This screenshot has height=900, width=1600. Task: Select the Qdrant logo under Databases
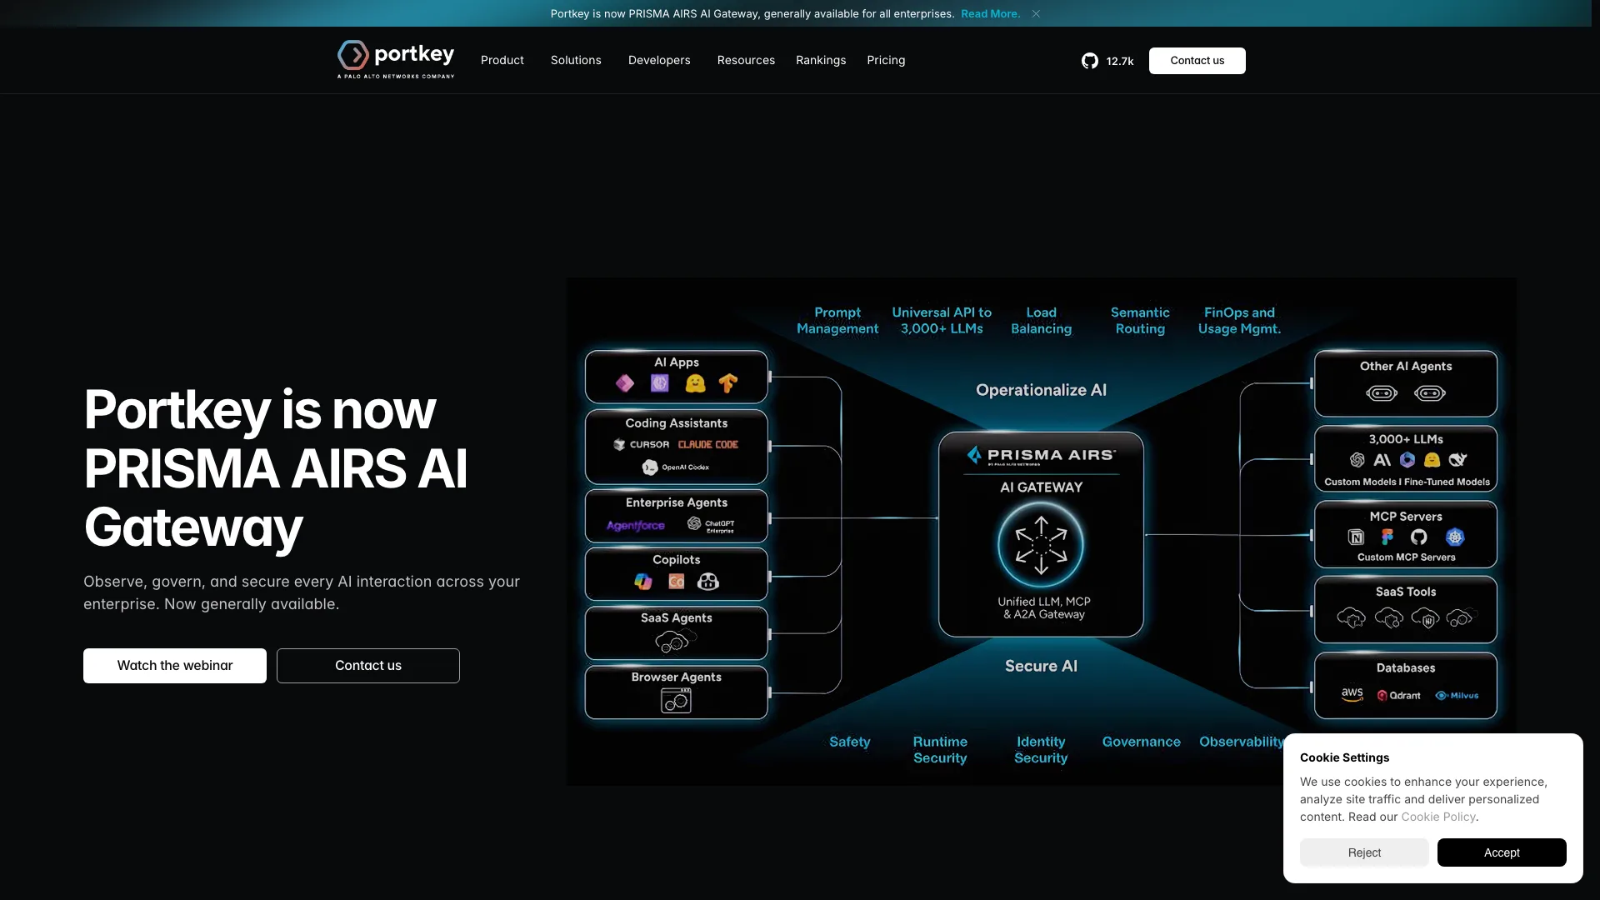click(1399, 696)
